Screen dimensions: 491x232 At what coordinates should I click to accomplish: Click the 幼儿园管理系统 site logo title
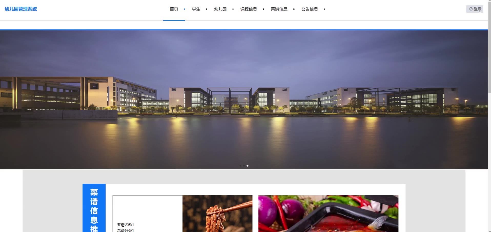pos(21,9)
